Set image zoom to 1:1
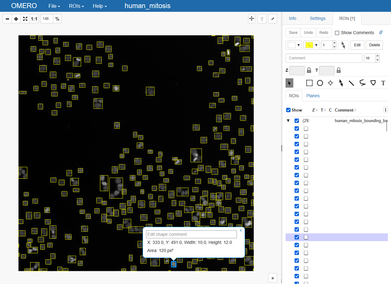The image size is (391, 284). click(x=34, y=19)
